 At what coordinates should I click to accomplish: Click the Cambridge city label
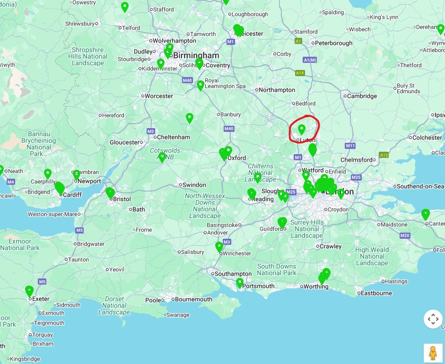[x=362, y=96]
